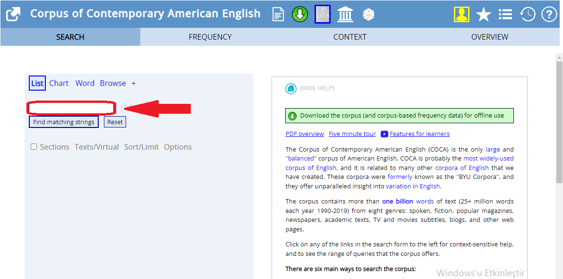Click the Reset button

point(115,122)
